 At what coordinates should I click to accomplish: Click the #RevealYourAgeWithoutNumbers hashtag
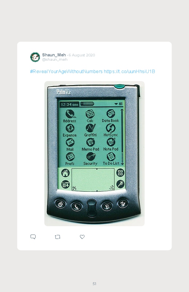click(x=66, y=72)
